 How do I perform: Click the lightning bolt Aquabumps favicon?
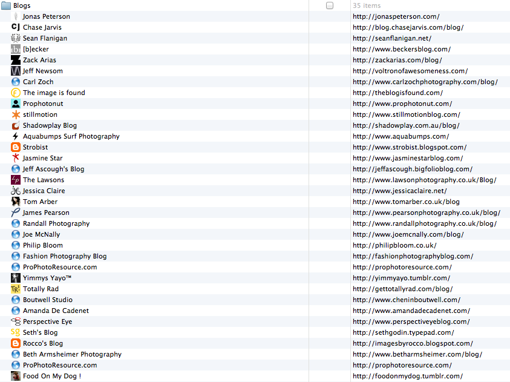click(16, 136)
